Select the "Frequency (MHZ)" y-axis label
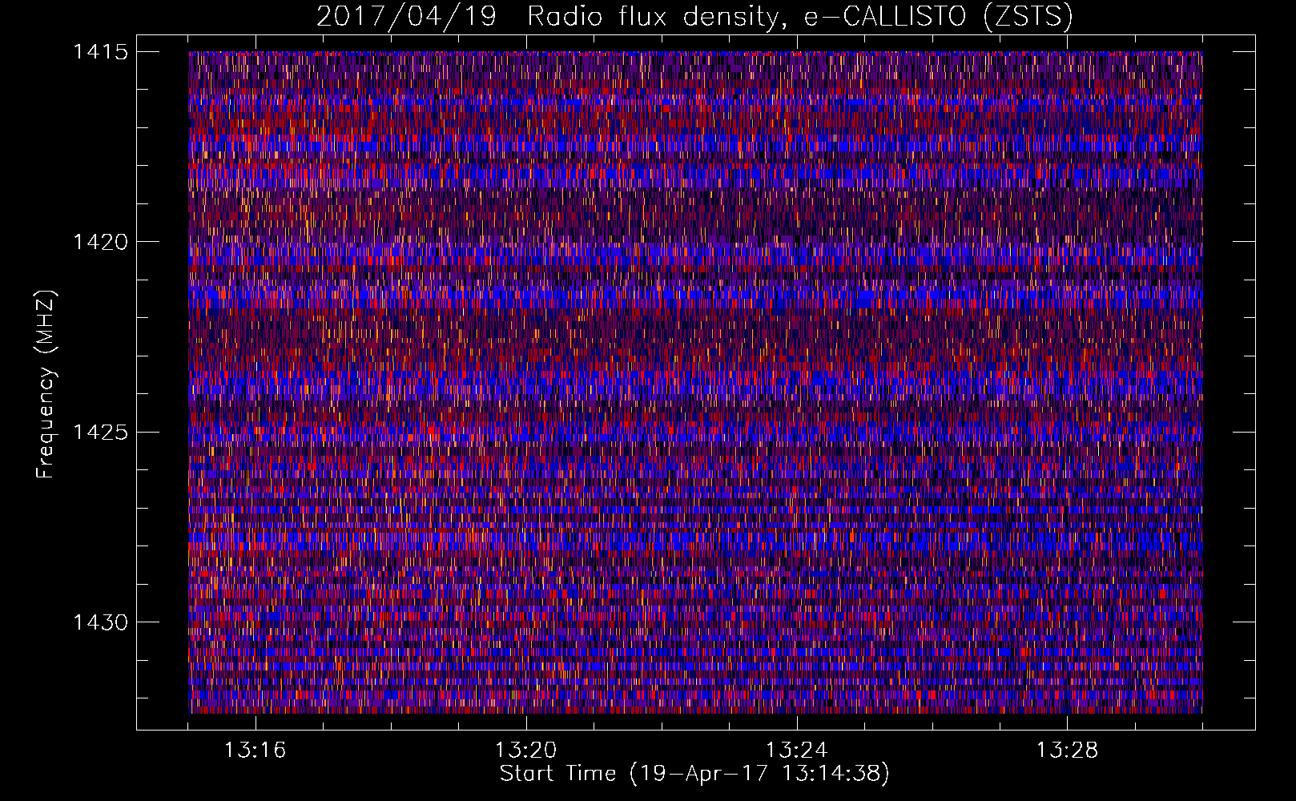This screenshot has width=1296, height=801. point(46,384)
